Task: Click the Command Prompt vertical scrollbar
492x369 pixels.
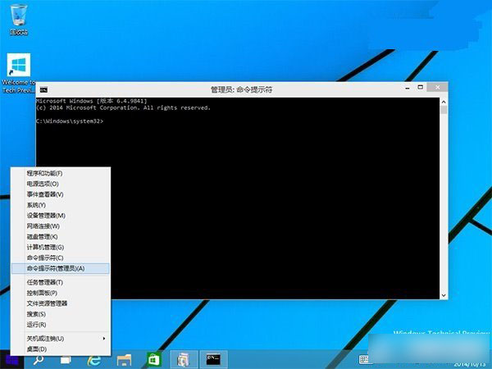Action: 444,197
